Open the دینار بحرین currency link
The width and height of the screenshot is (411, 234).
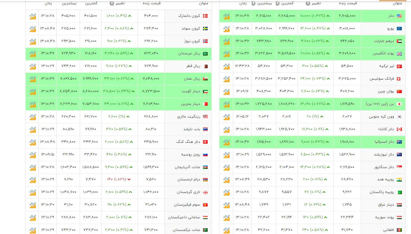pyautogui.click(x=190, y=104)
